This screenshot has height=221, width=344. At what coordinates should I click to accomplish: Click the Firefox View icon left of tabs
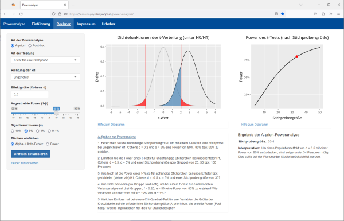pyautogui.click(x=13, y=5)
